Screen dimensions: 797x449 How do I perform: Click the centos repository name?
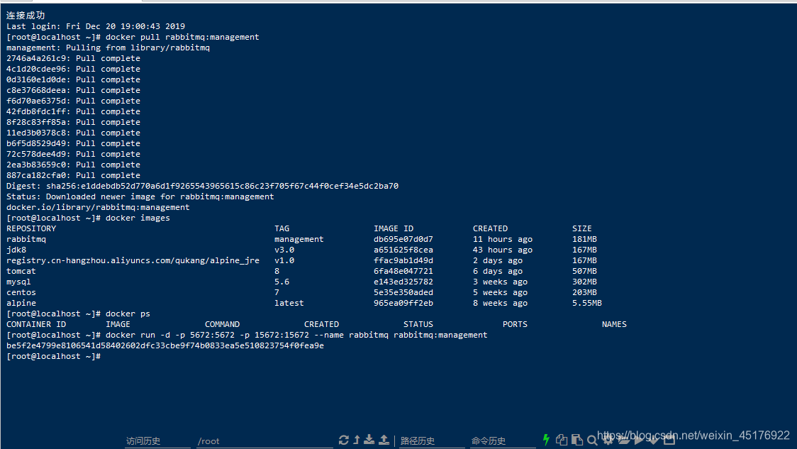(x=21, y=293)
